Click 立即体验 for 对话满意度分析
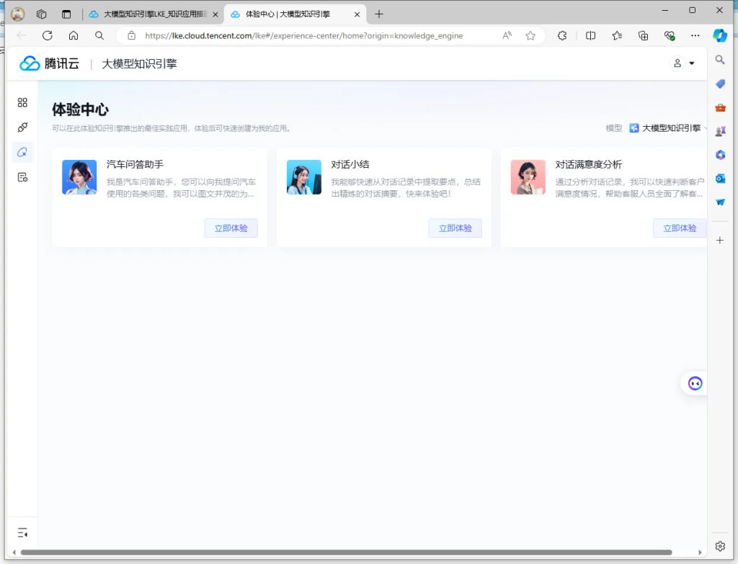 coord(679,228)
